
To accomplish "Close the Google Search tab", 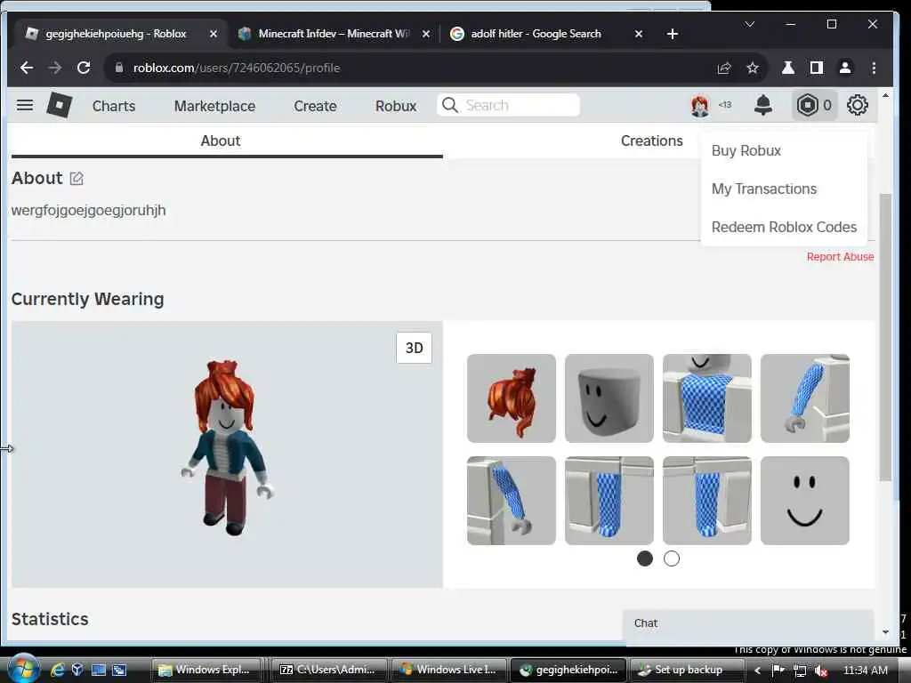I will 639,34.
